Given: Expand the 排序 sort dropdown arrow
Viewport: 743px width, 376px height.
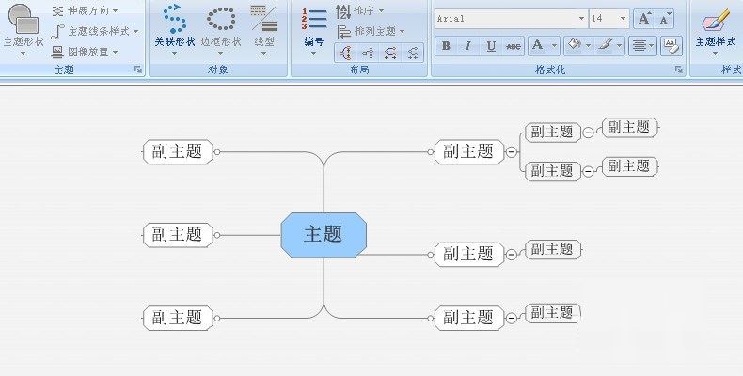Looking at the screenshot, I should coord(382,11).
